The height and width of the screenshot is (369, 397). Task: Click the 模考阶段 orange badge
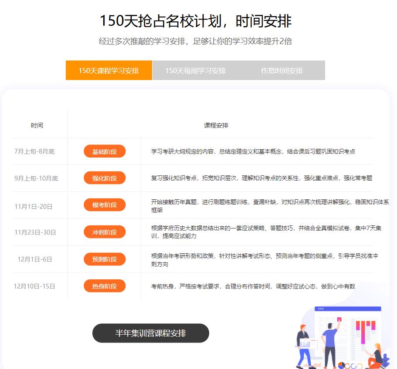tap(105, 205)
